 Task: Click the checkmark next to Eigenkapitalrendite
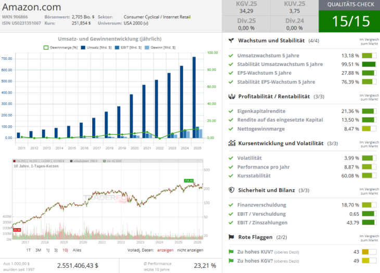click(x=232, y=111)
